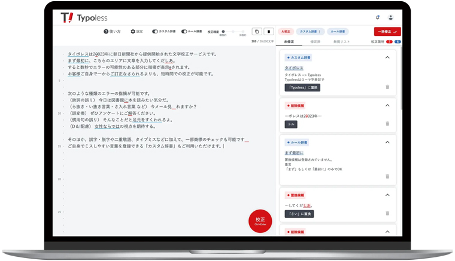The width and height of the screenshot is (455, 261).
Task: Collapse the カスタム辞書 suggestion card
Action: (387, 57)
